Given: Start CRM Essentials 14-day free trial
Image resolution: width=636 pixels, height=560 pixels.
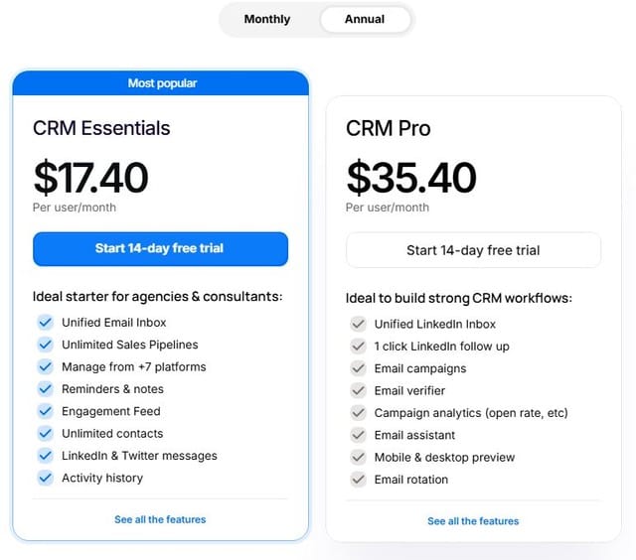Looking at the screenshot, I should tap(160, 248).
